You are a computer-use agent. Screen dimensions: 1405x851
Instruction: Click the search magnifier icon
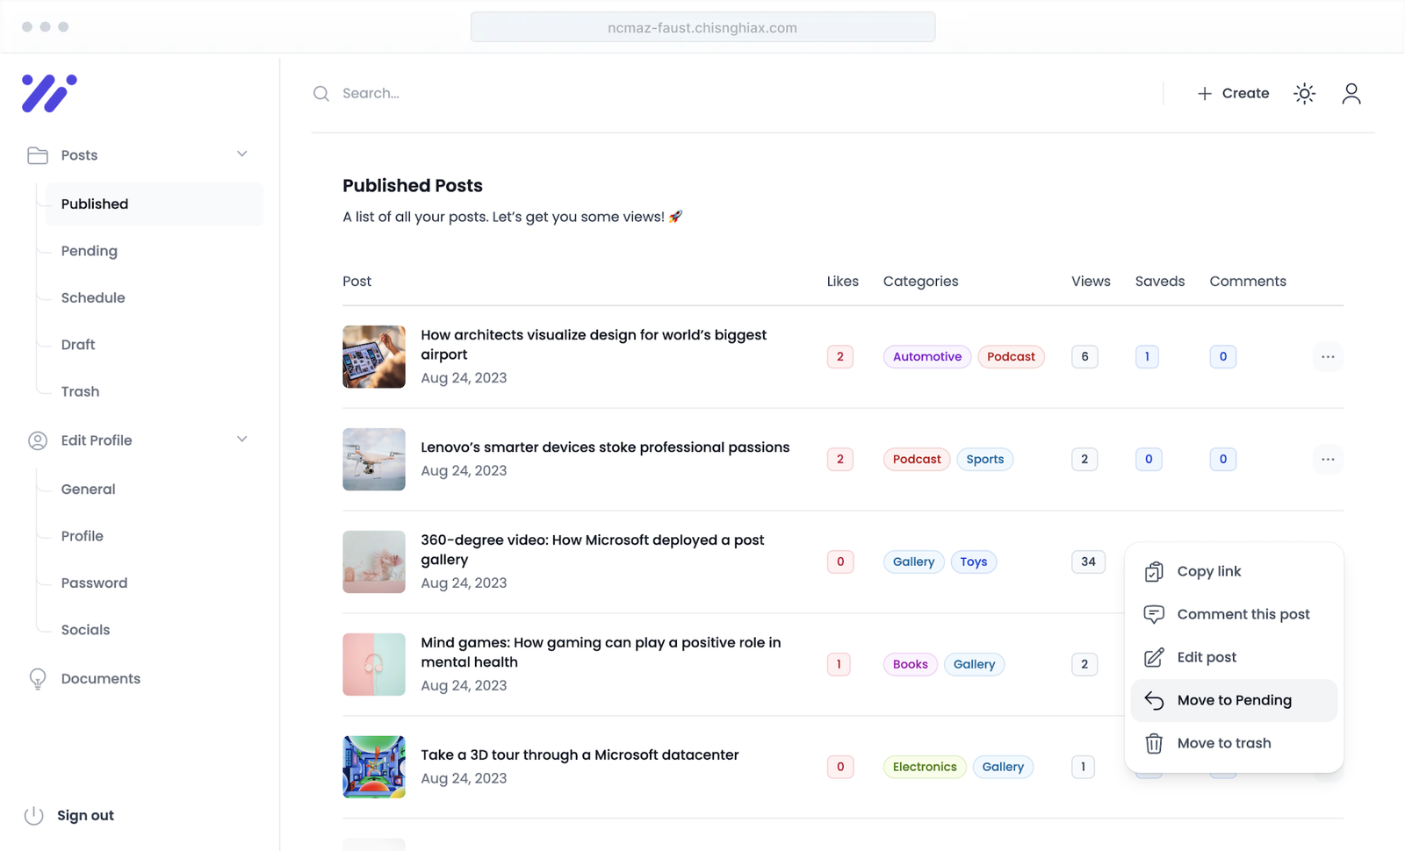[321, 93]
